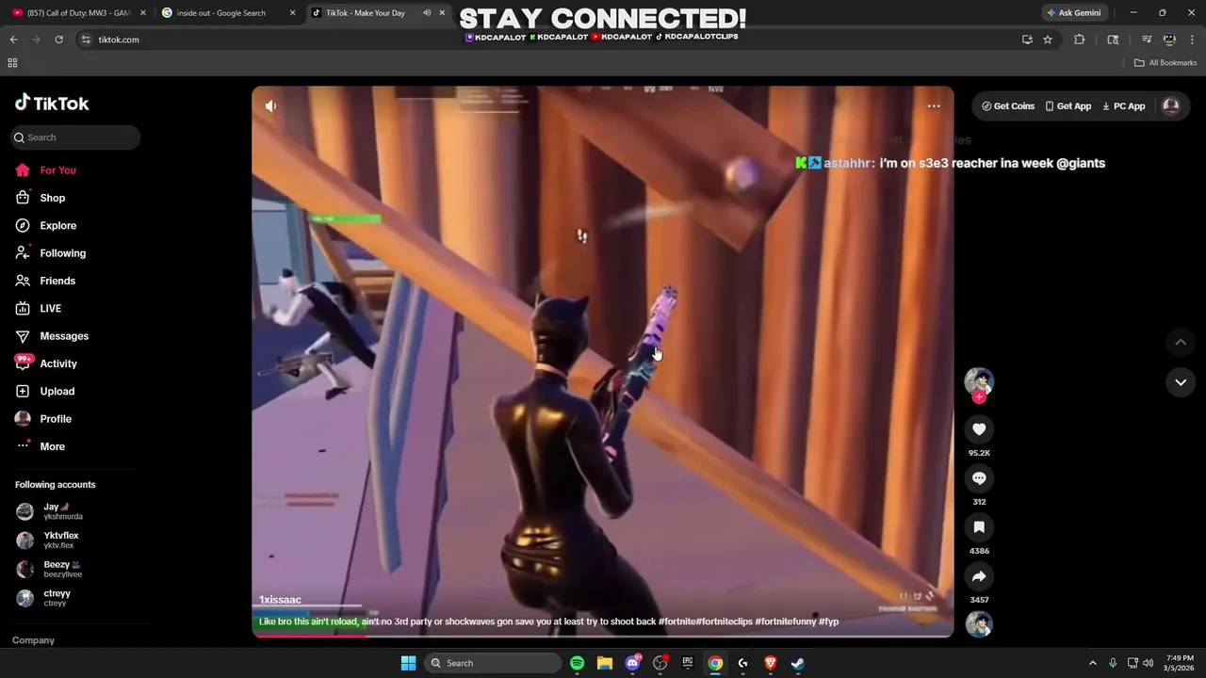Click the Windows taskbar Search box
This screenshot has width=1206, height=678.
pos(492,663)
